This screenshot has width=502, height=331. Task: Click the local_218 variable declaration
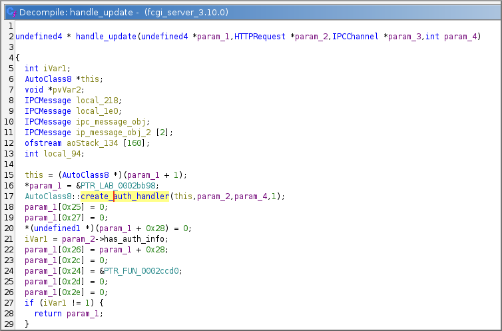(93, 100)
